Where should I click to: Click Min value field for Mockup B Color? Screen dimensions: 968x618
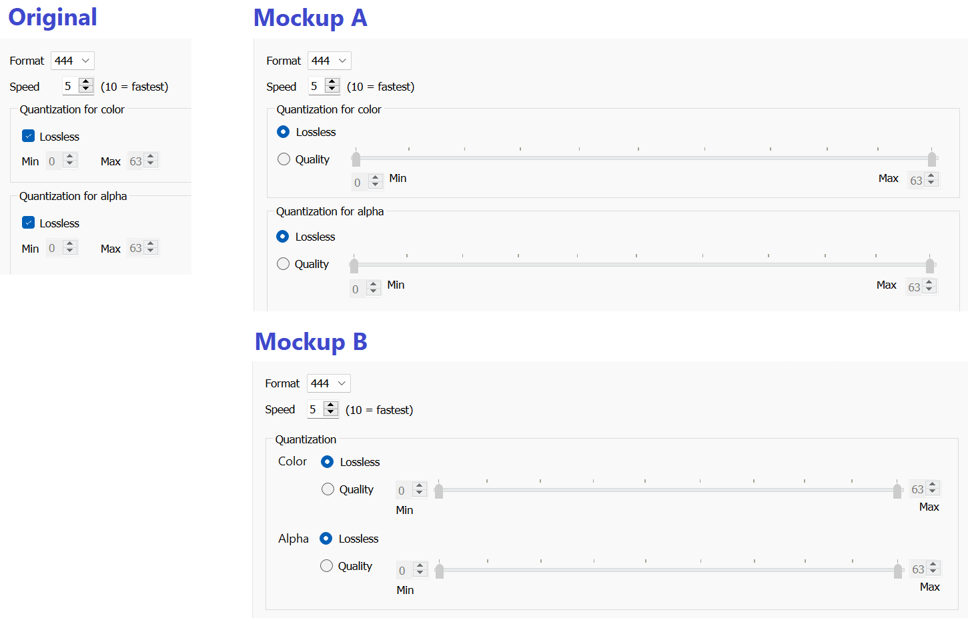[402, 491]
